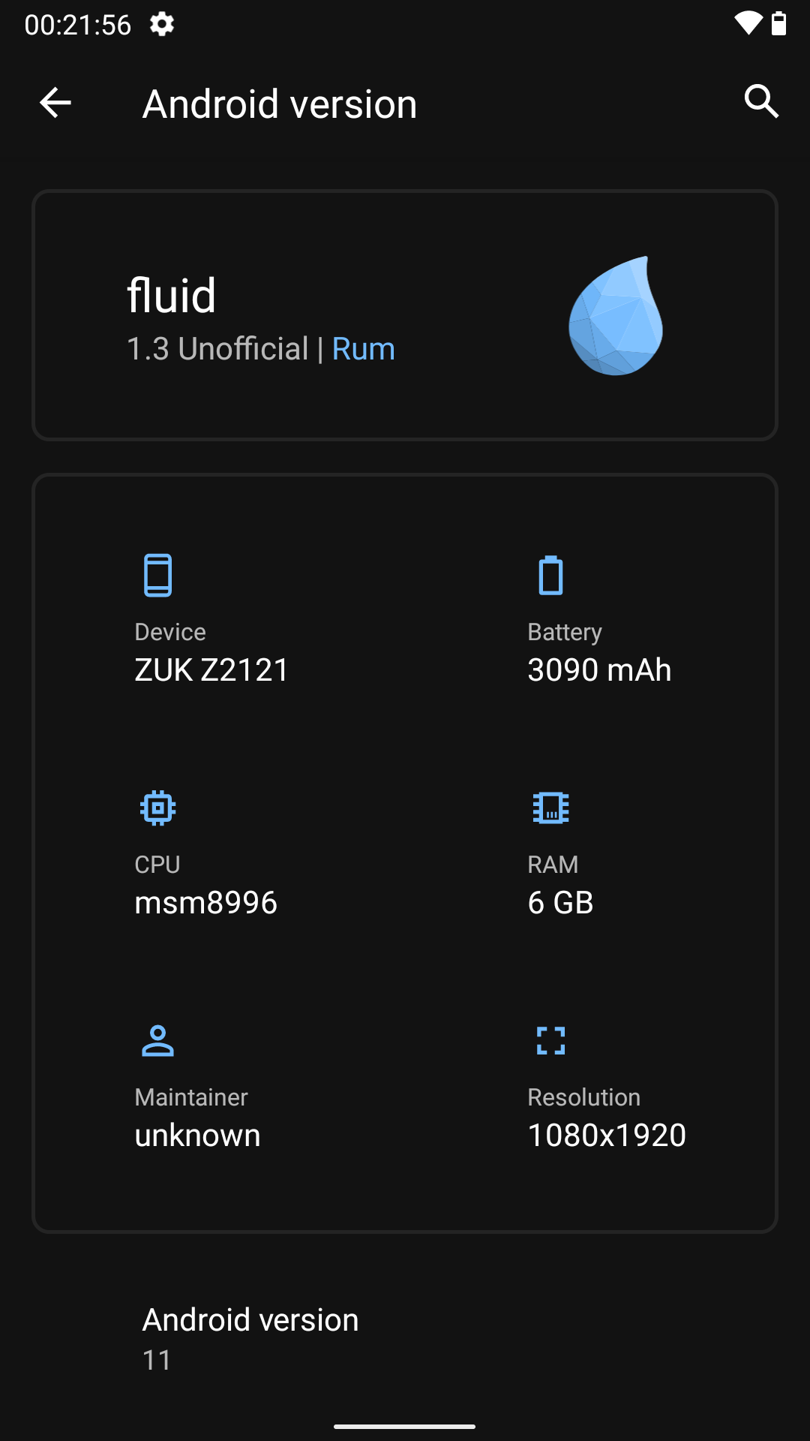Tap the 1080x1920 resolution value
Image resolution: width=810 pixels, height=1441 pixels.
pyautogui.click(x=607, y=1136)
